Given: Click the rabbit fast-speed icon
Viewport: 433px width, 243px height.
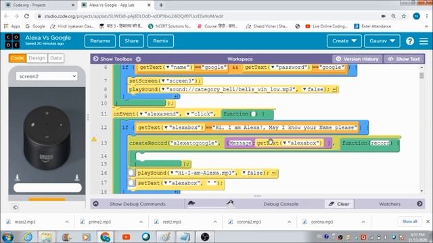Looking at the screenshot, I should coord(230,202).
